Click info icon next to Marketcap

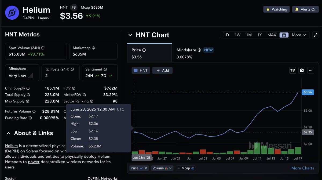pyautogui.click(x=94, y=48)
